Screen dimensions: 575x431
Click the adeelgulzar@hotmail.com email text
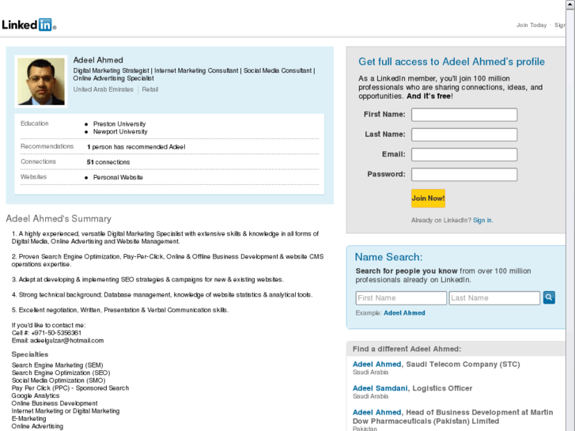[66, 340]
